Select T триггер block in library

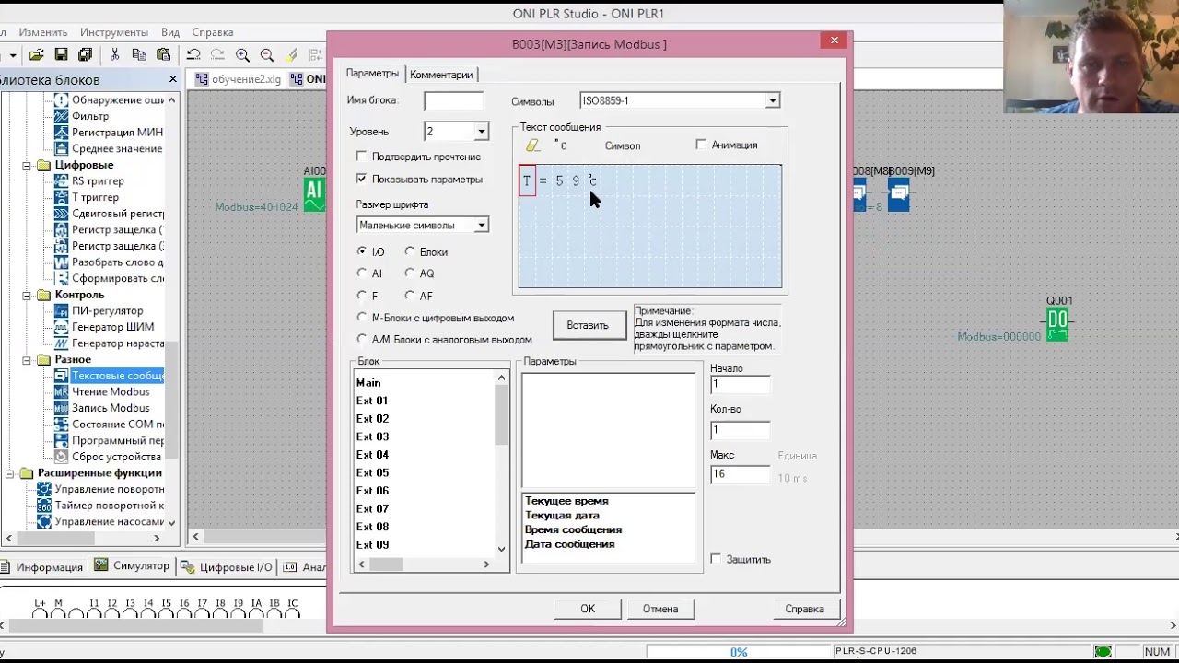[x=95, y=197]
